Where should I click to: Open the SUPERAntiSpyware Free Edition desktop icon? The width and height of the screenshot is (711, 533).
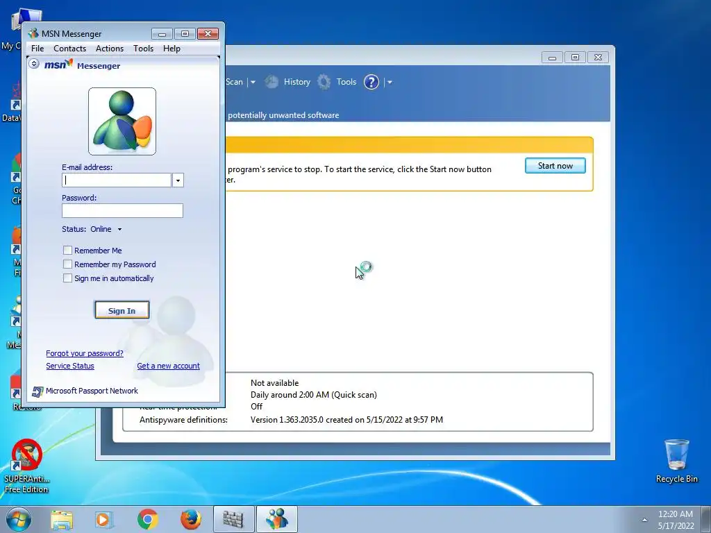pyautogui.click(x=27, y=466)
